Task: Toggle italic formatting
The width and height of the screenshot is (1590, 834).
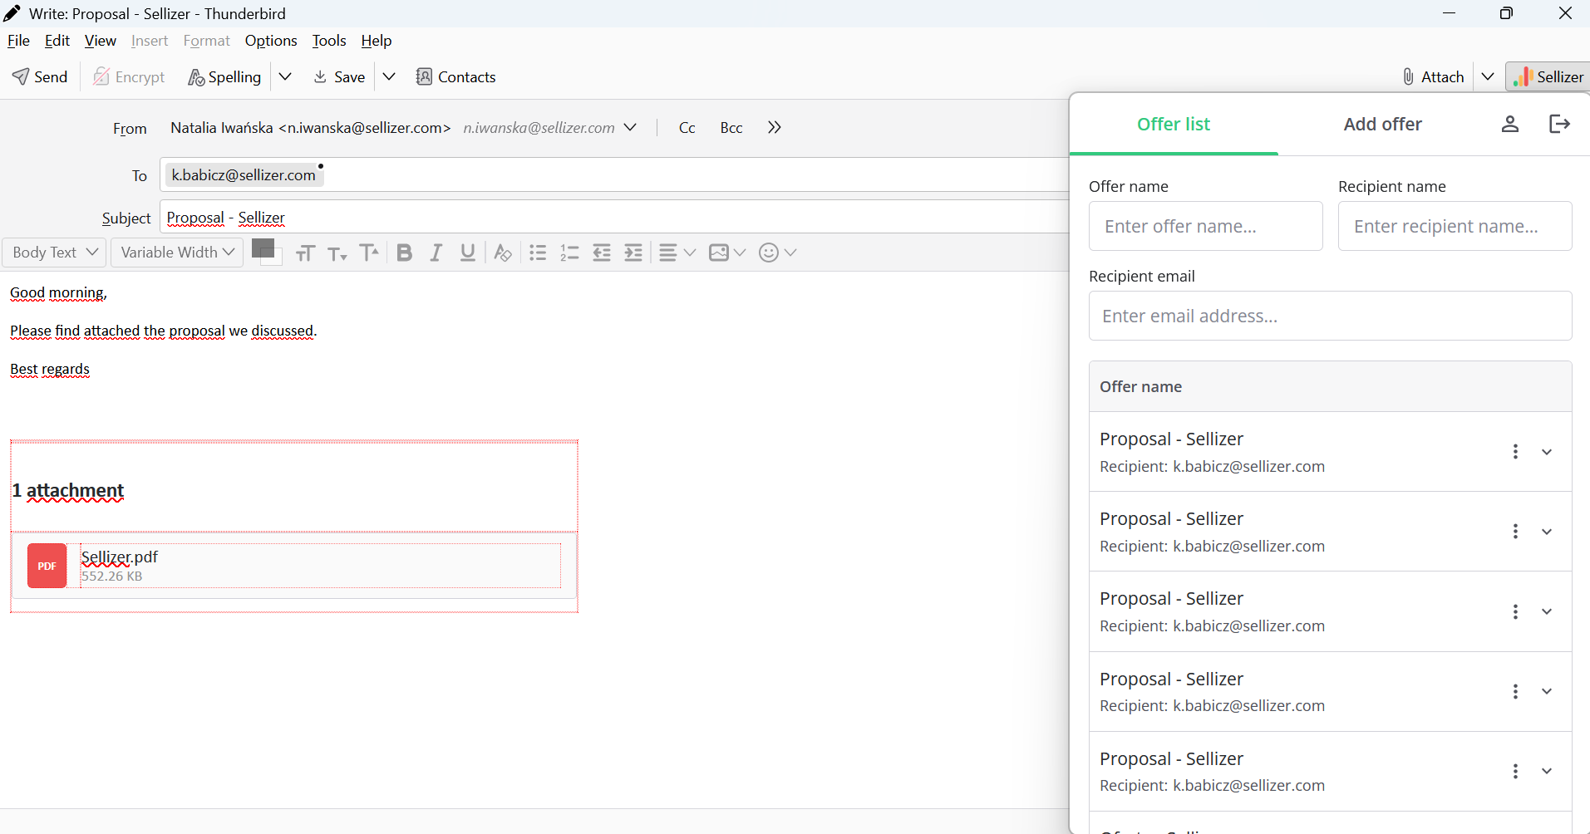Action: [x=436, y=253]
